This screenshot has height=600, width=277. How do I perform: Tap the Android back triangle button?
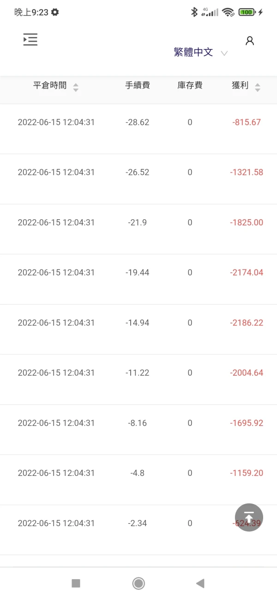pyautogui.click(x=200, y=583)
